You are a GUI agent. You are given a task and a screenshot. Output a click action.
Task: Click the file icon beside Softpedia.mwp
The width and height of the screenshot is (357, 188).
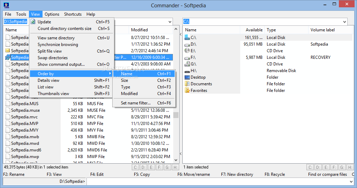point(8,157)
